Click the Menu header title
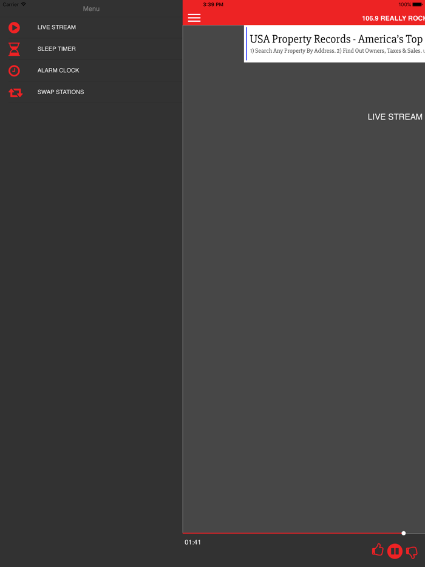This screenshot has height=567, width=425. [x=91, y=8]
